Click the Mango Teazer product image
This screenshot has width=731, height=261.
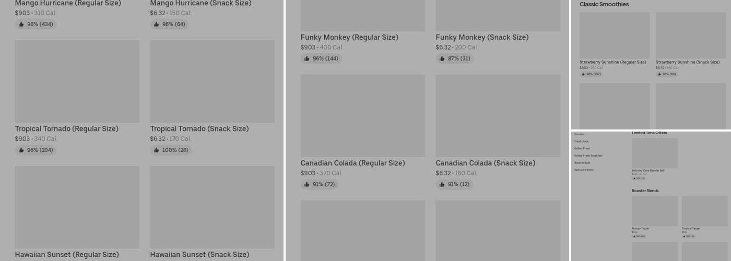tap(655, 211)
